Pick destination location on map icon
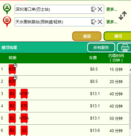 pos(94,22)
